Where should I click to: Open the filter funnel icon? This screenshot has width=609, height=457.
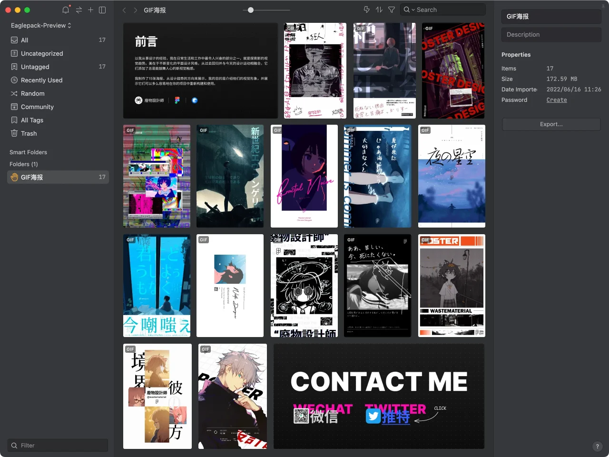pyautogui.click(x=392, y=10)
